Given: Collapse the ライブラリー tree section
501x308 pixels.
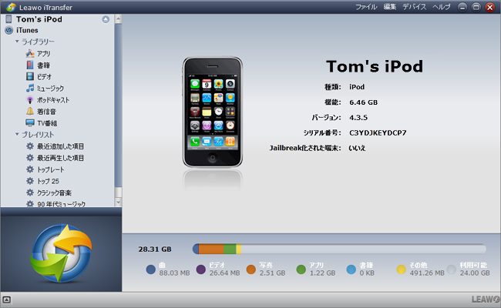Looking at the screenshot, I should click(x=17, y=42).
